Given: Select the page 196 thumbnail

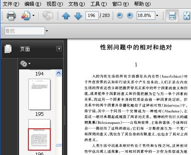Looking at the screenshot, I should coord(39,135).
